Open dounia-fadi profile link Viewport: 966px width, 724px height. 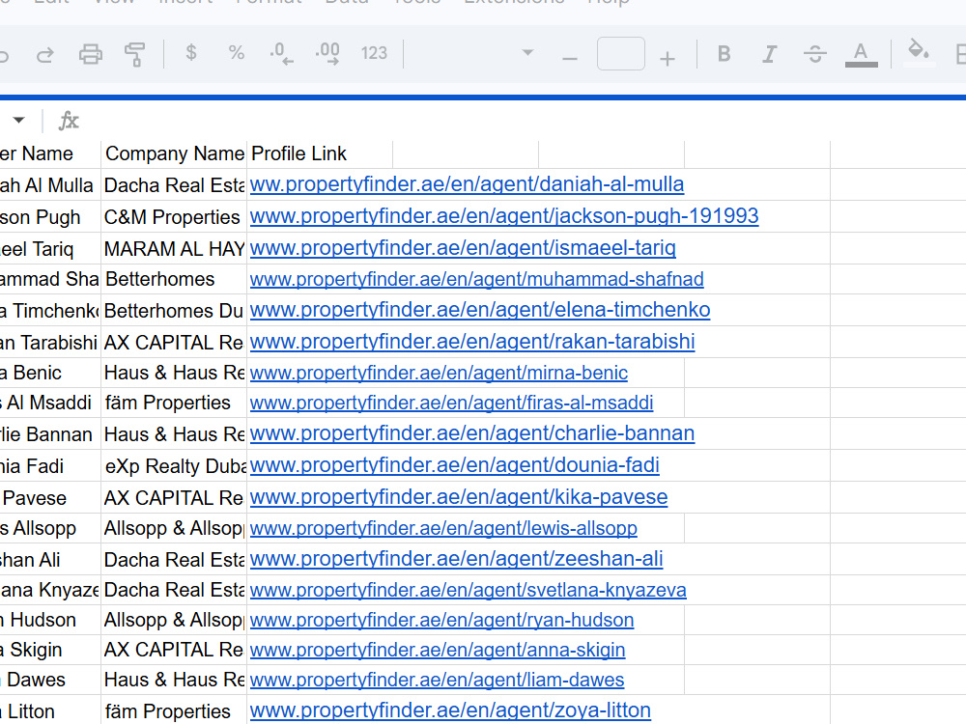click(x=455, y=465)
